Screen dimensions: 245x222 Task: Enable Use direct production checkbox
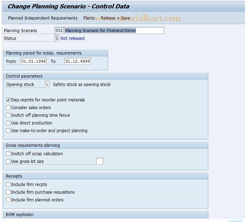[8, 123]
